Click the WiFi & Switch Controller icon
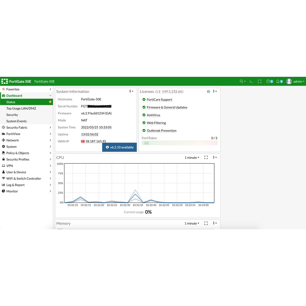The width and height of the screenshot is (306, 306). [x=3, y=178]
